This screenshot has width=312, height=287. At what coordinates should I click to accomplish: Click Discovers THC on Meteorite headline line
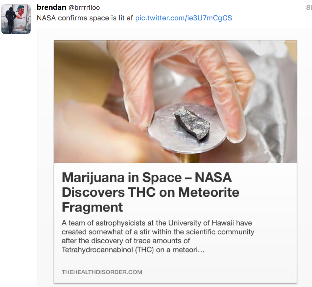click(151, 192)
